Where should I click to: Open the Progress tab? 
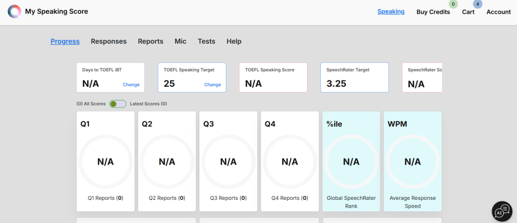tap(65, 41)
